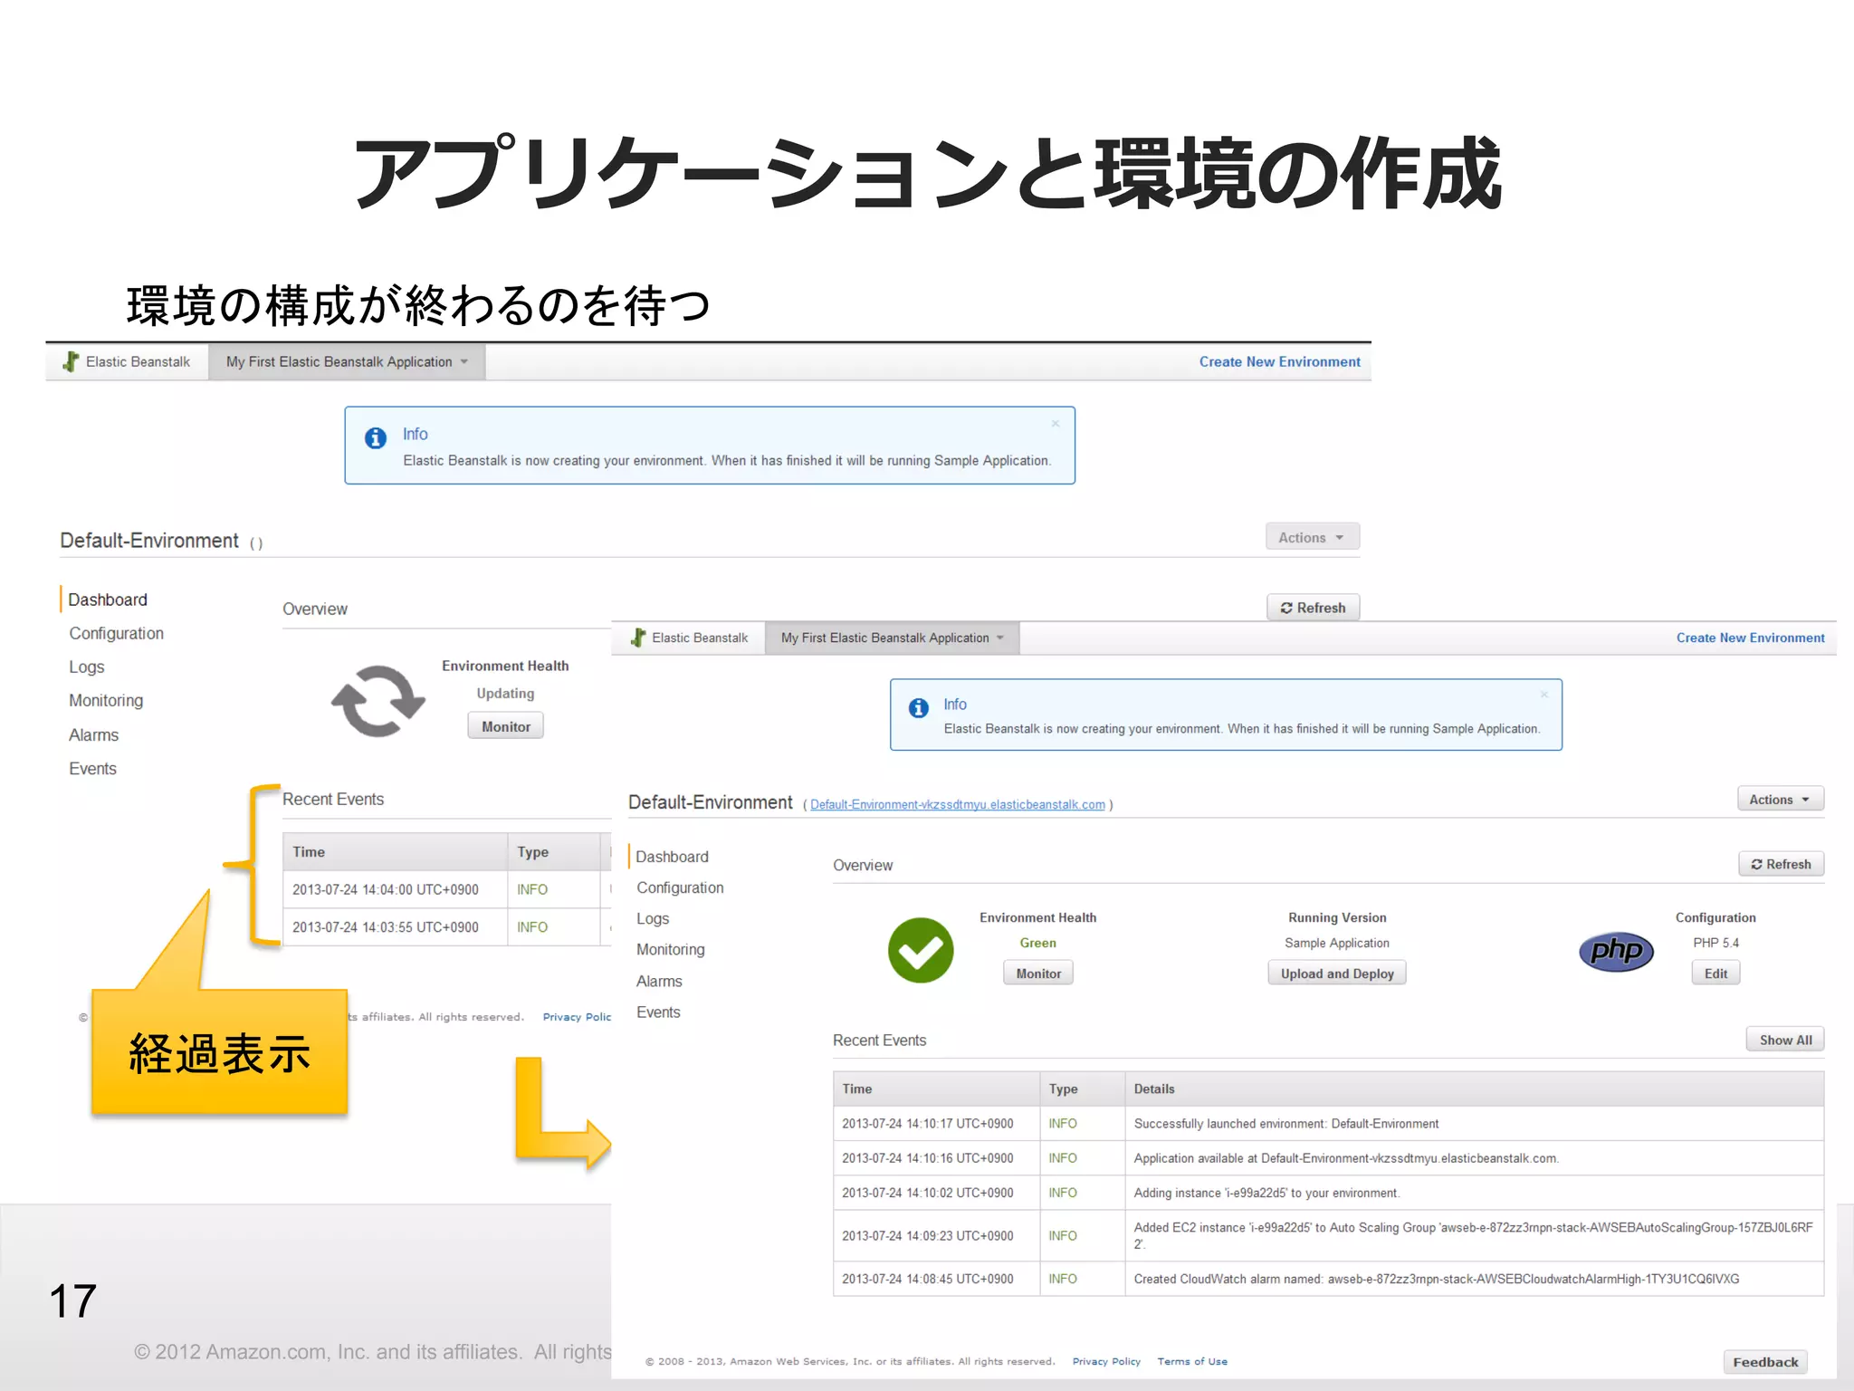Click 'Successfully launched environment: Default-Environment' event detail
The image size is (1854, 1391).
coord(1286,1123)
